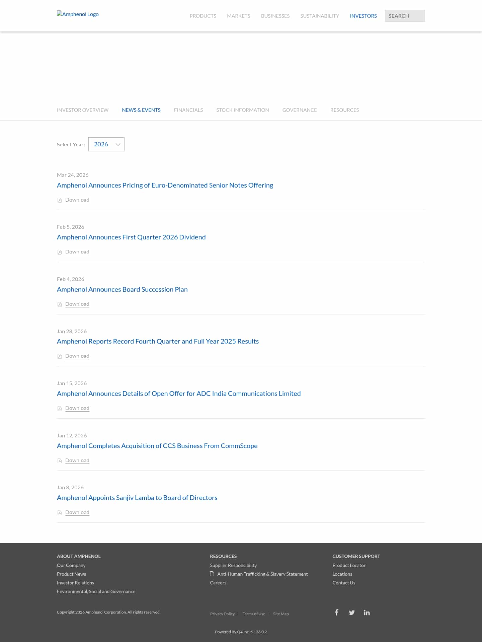Screen dimensions: 482x642
Task: Switch to Financials tab
Action: tap(188, 110)
